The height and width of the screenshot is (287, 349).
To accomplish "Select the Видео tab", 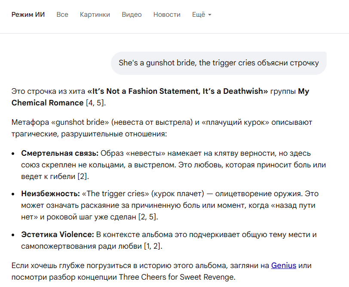I will pos(132,15).
